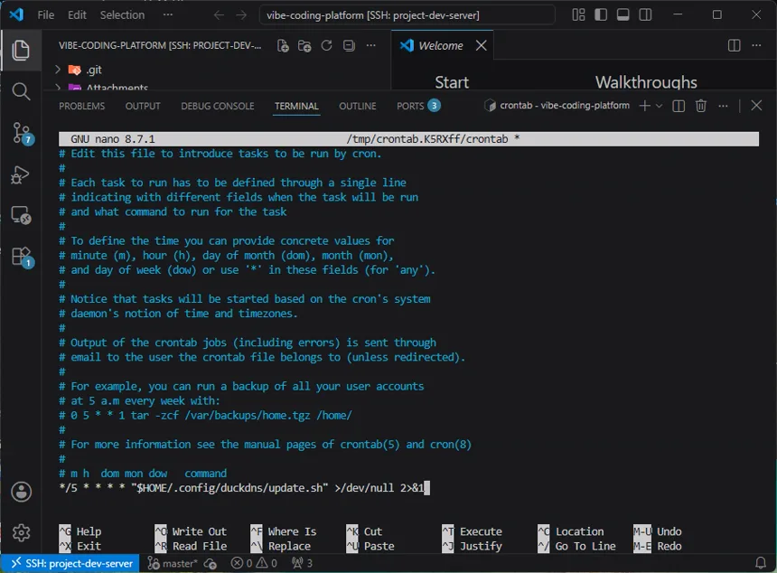Go back with the left arrow
Screen dimensions: 777x573
point(219,15)
